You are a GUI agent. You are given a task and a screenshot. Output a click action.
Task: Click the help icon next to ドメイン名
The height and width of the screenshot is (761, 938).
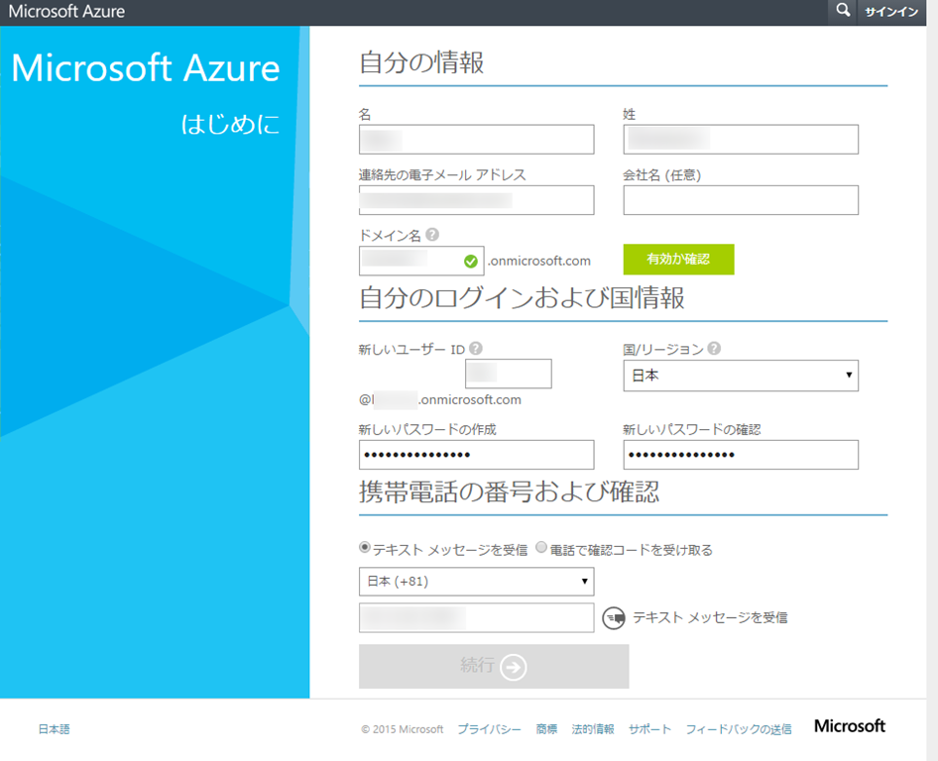click(x=432, y=234)
